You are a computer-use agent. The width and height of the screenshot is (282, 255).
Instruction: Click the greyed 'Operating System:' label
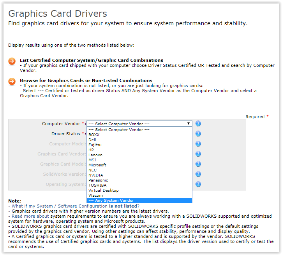[x=66, y=184]
